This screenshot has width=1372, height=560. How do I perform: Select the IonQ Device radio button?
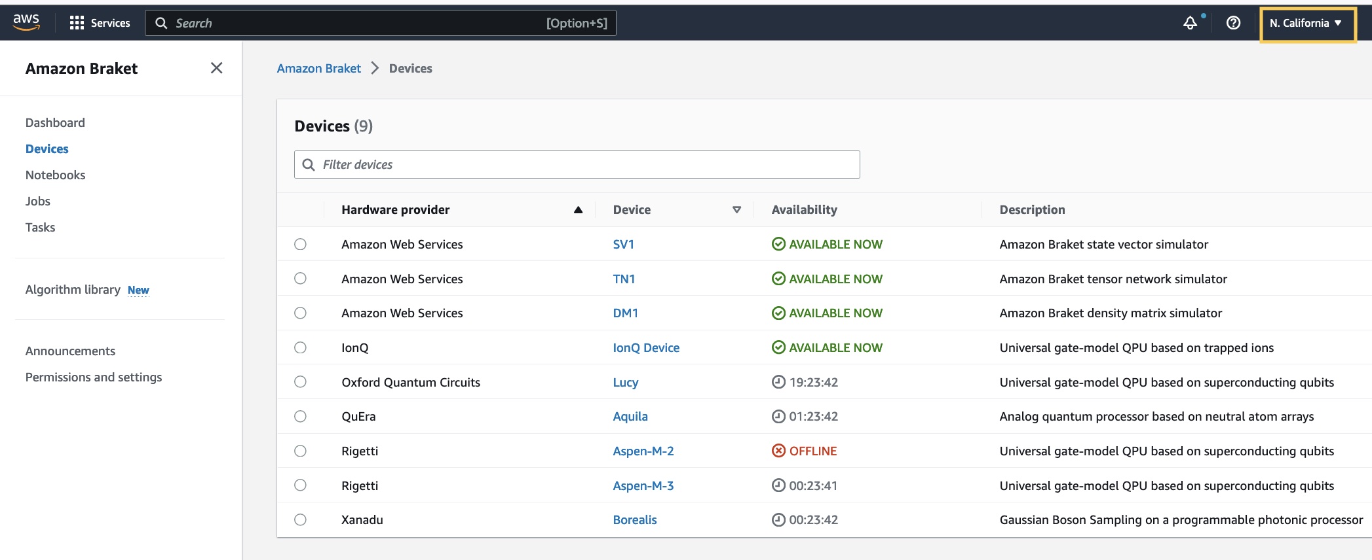click(x=300, y=347)
